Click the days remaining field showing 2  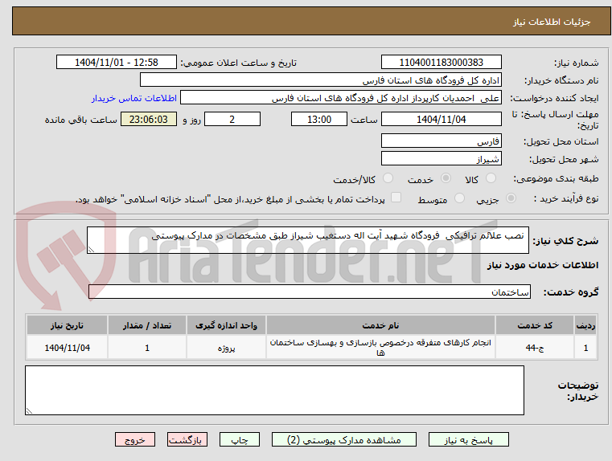click(232, 119)
